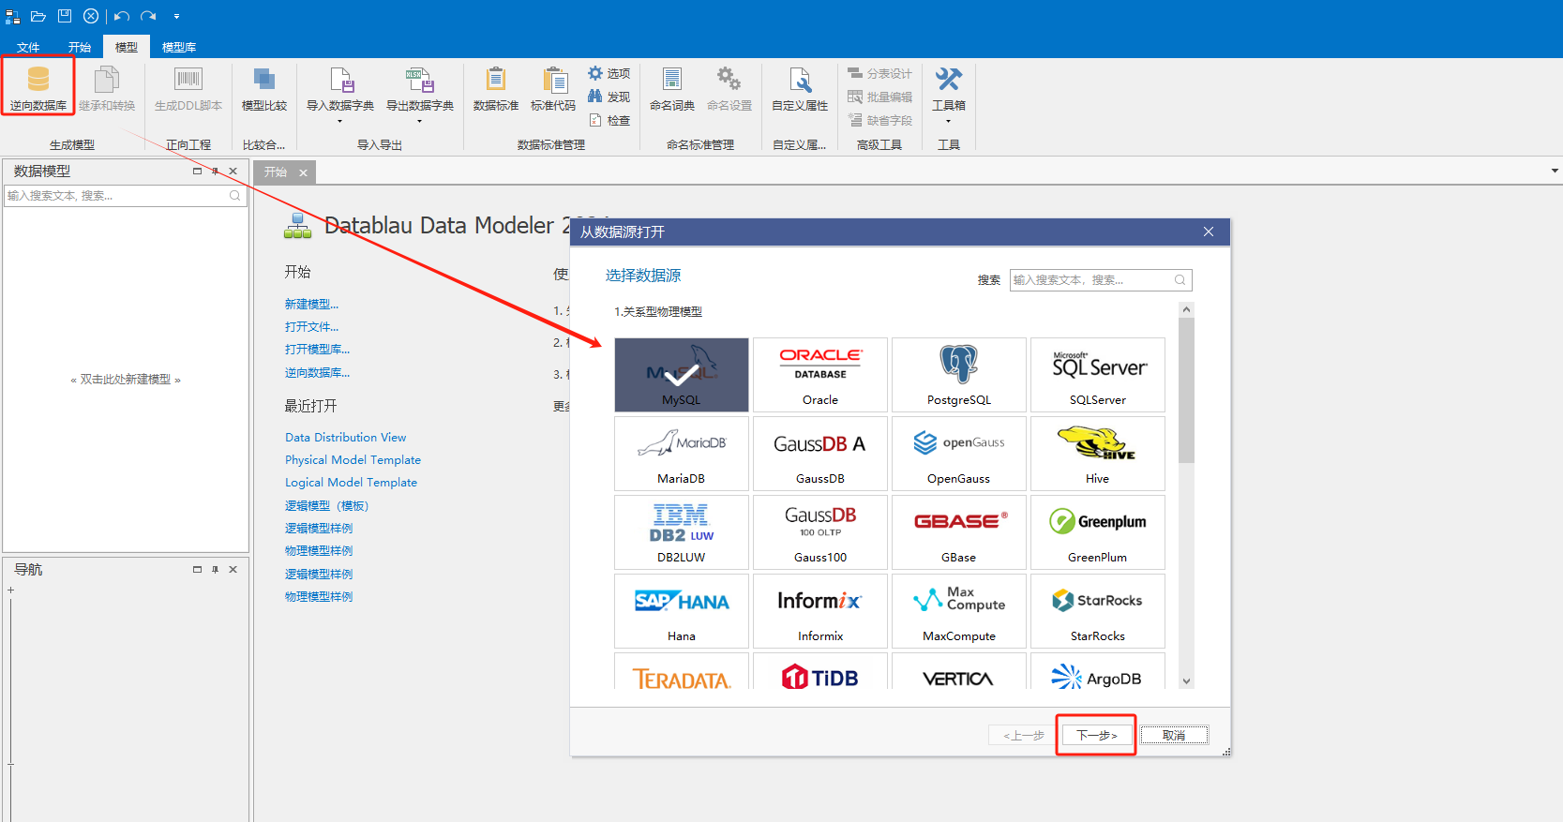Open the 文件 menu tab

pyautogui.click(x=28, y=47)
